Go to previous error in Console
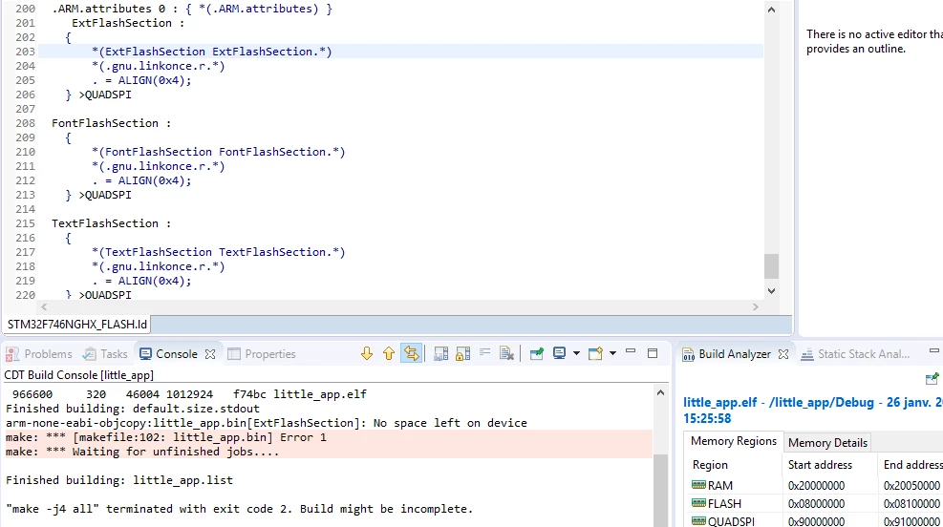943x527 pixels. pyautogui.click(x=389, y=354)
